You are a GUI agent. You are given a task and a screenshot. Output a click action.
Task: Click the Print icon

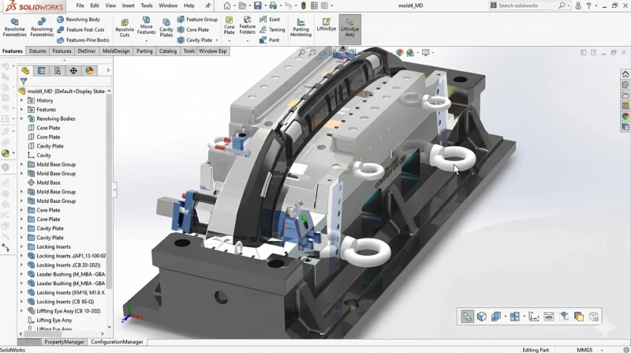point(273,6)
